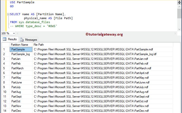Image resolution: width=182 pixels, height=113 pixels.
Task: Click the editor scroll down arrow
Action: coord(179,29)
